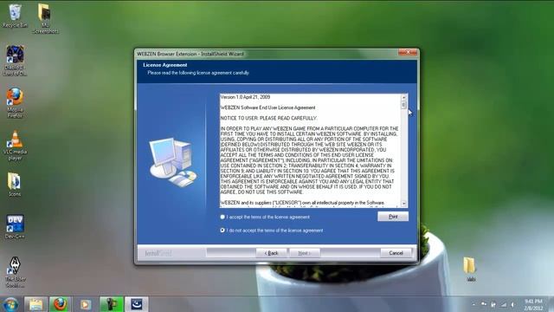Click the Print button
Viewport: 554px width, 312px height.
[393, 217]
